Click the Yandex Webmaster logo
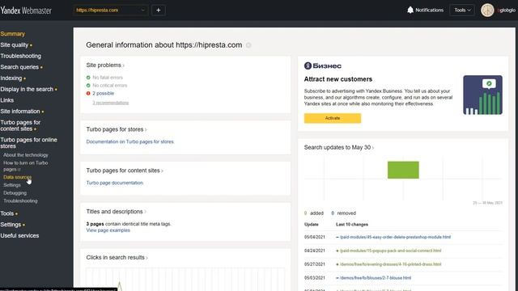Screen dimensions: 518x291 tap(26, 11)
